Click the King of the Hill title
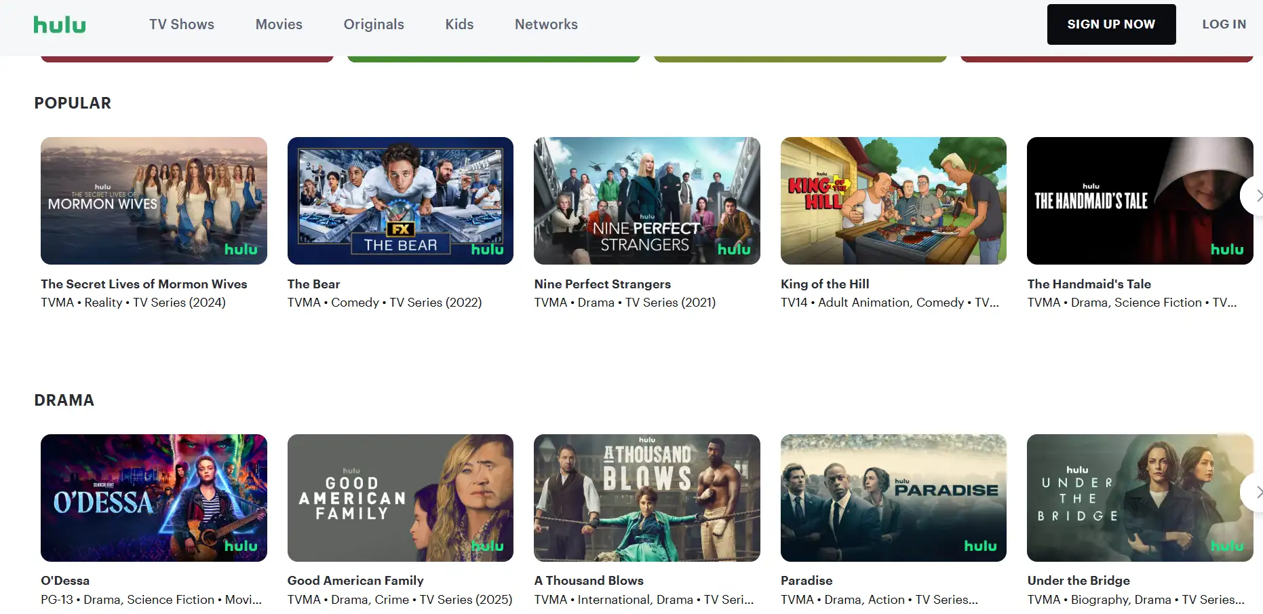Screen dimensions: 1263x614 pos(825,284)
